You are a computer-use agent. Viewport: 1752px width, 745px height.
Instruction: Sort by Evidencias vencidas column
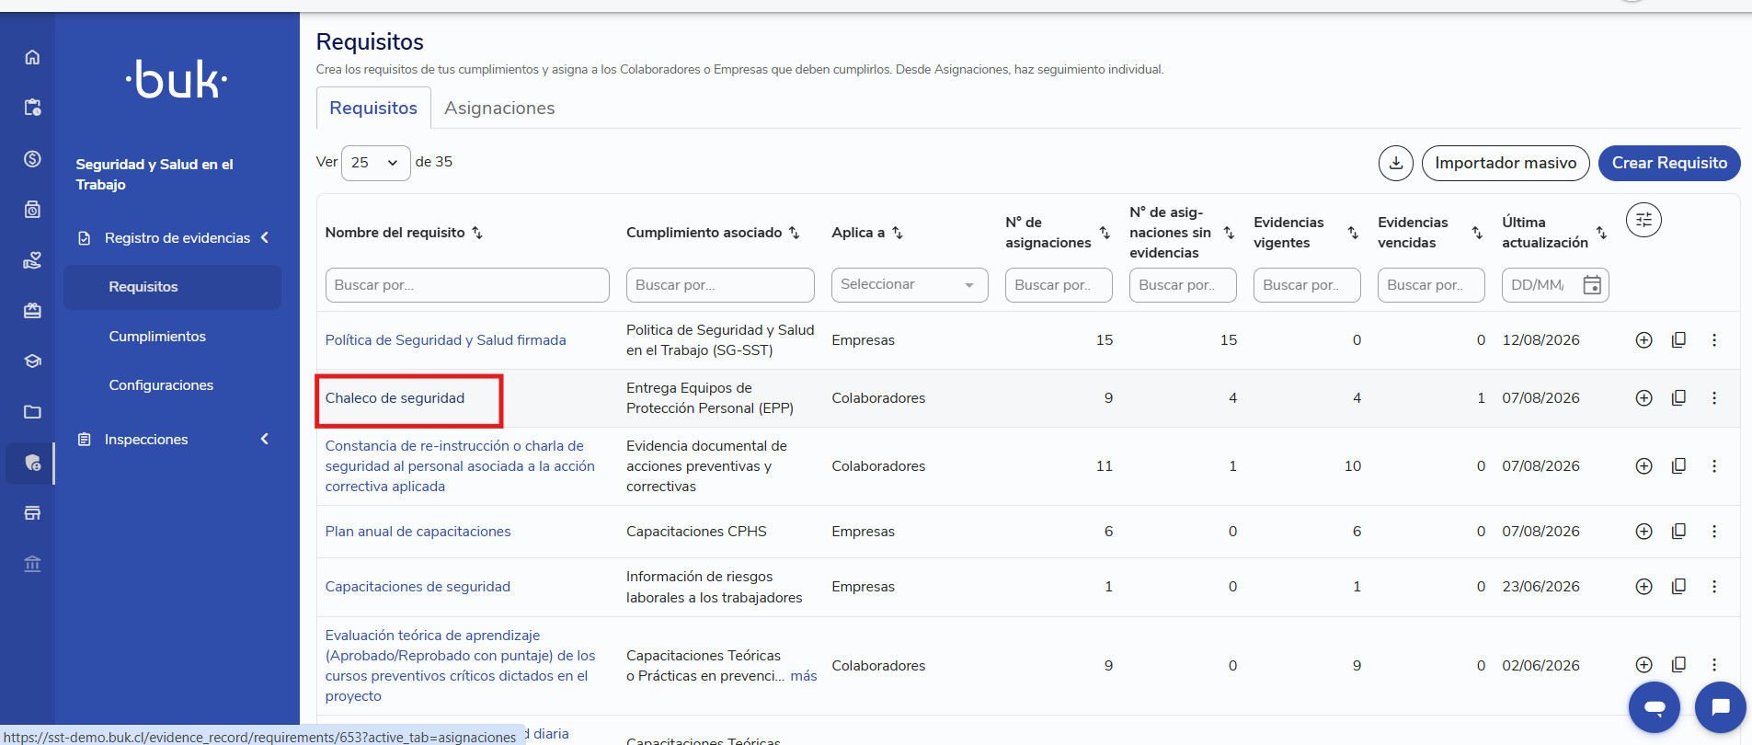pos(1477,233)
